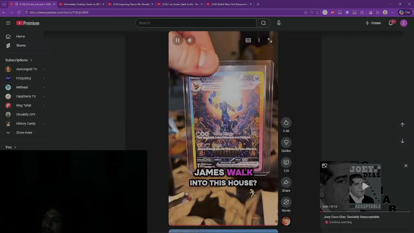Image resolution: width=414 pixels, height=233 pixels.
Task: Click the Create button
Action: (373, 23)
